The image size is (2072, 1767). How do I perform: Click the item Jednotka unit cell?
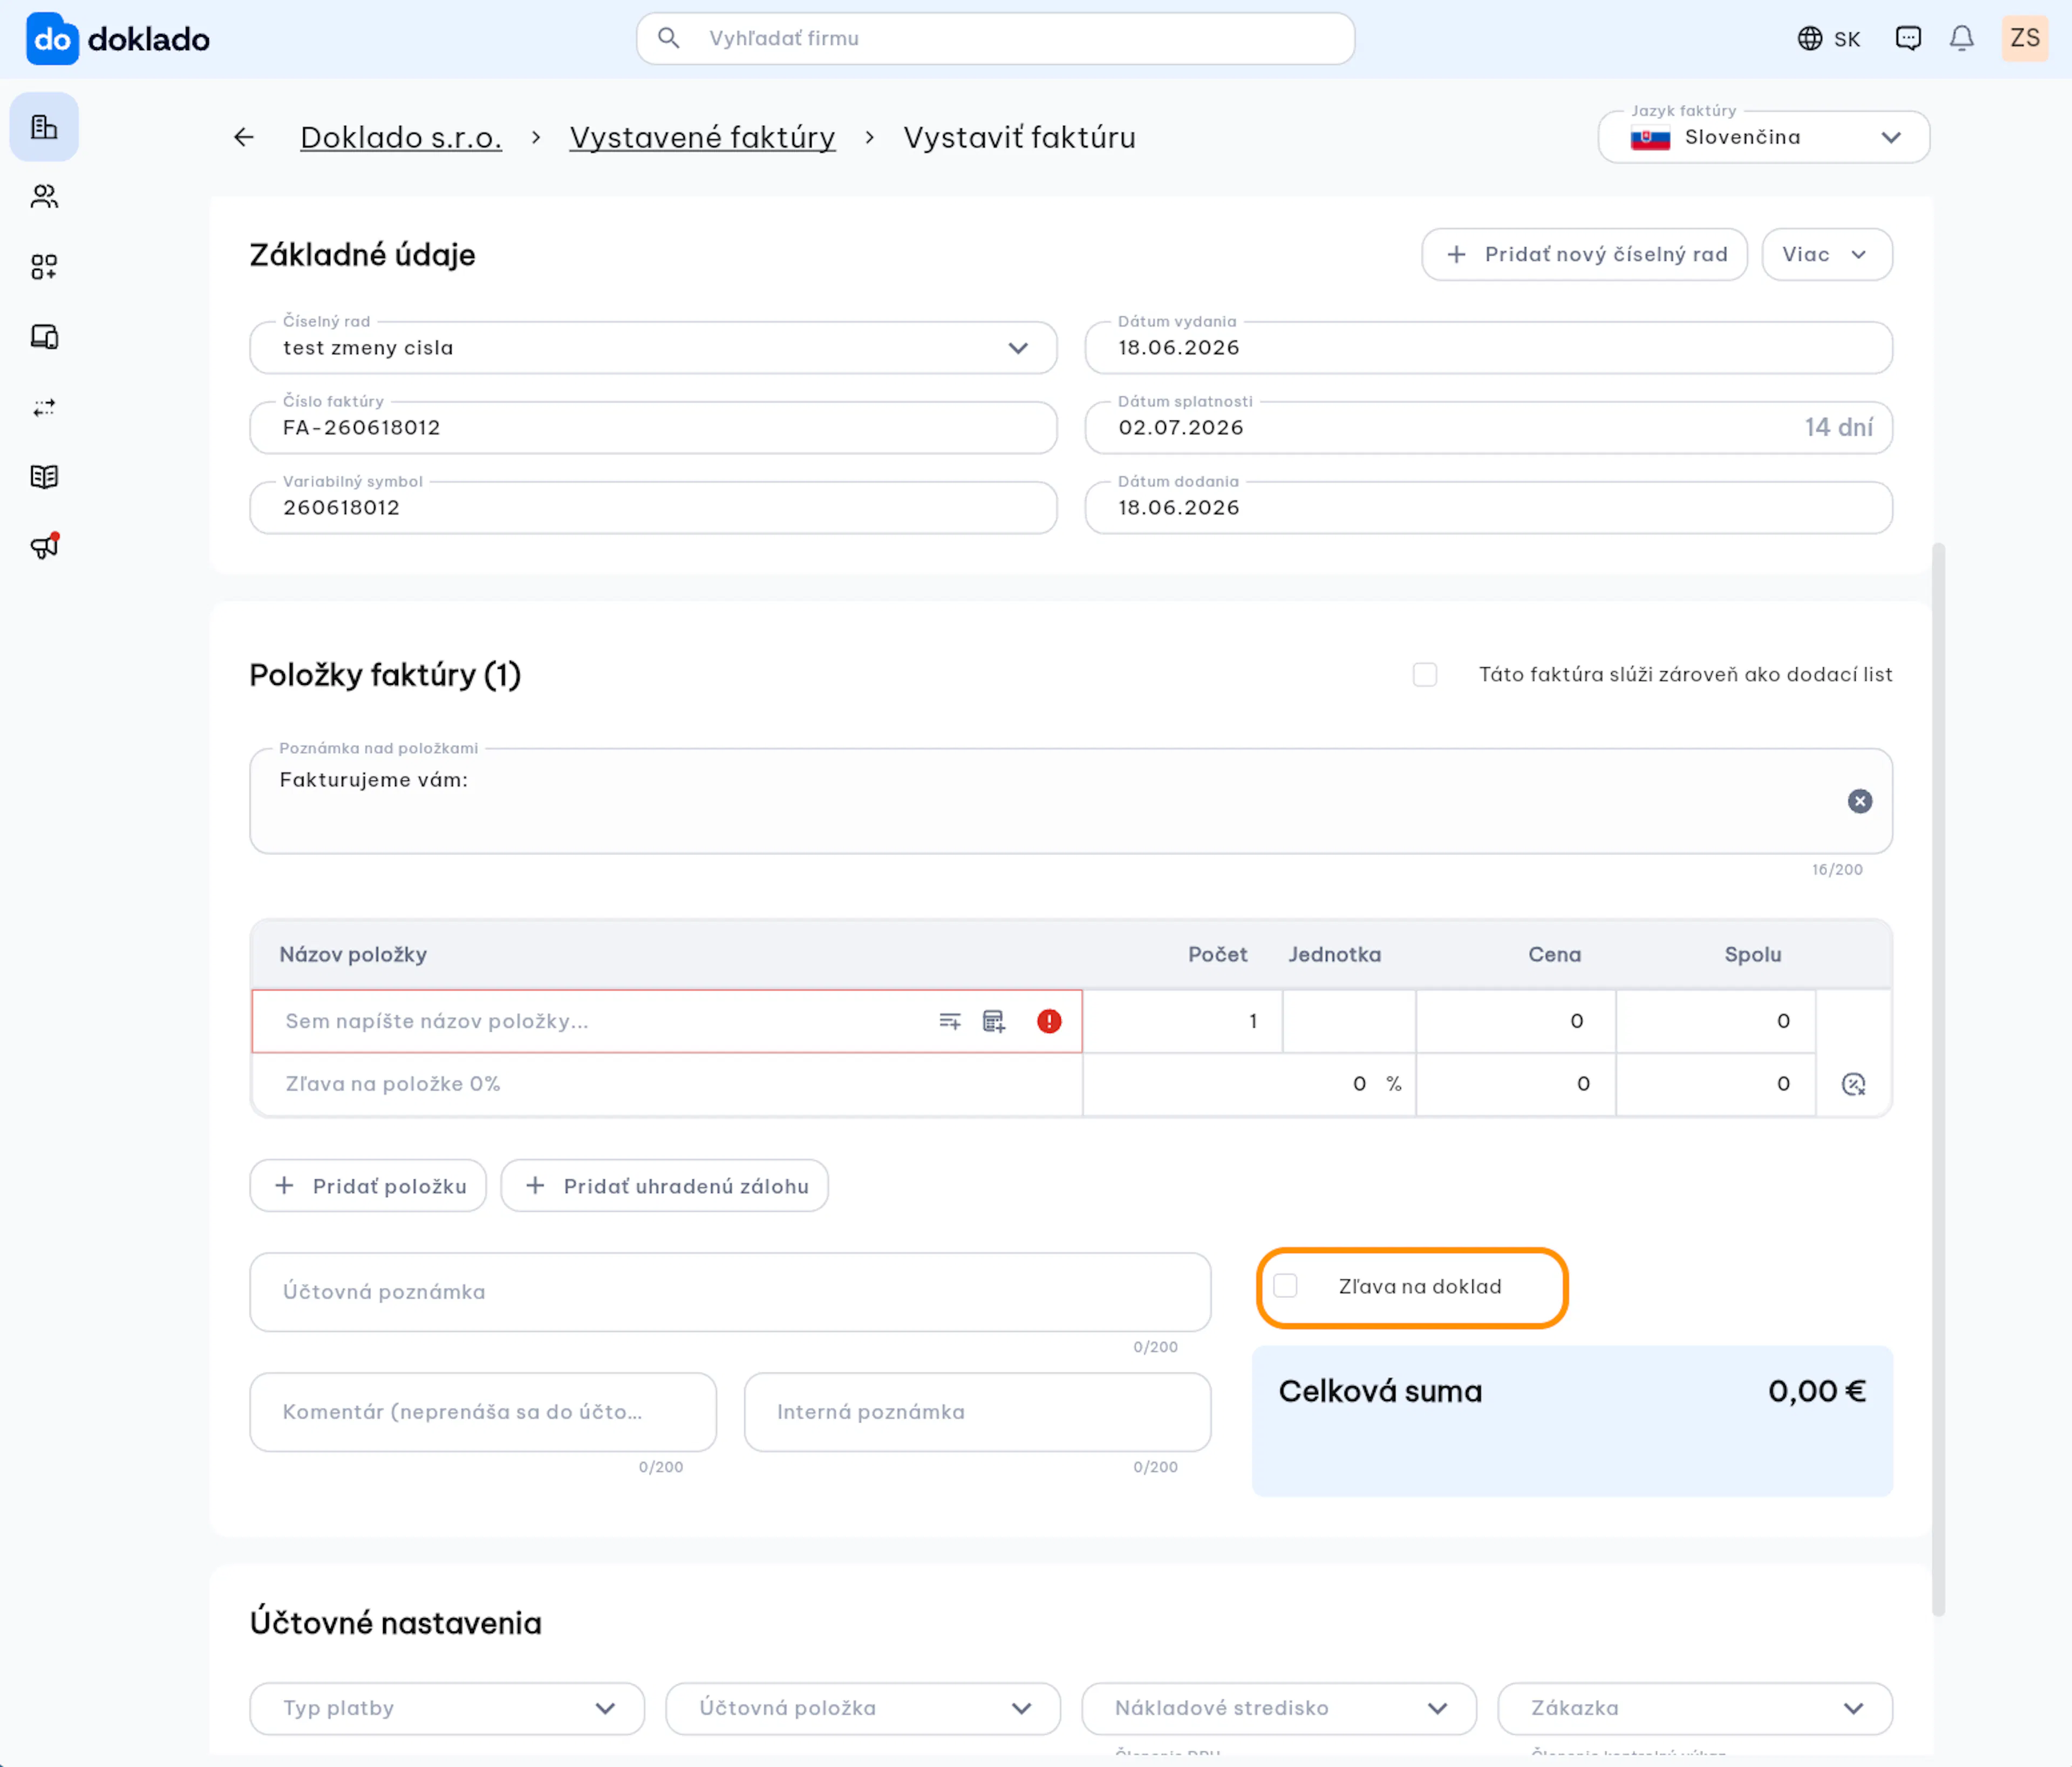pyautogui.click(x=1349, y=1021)
